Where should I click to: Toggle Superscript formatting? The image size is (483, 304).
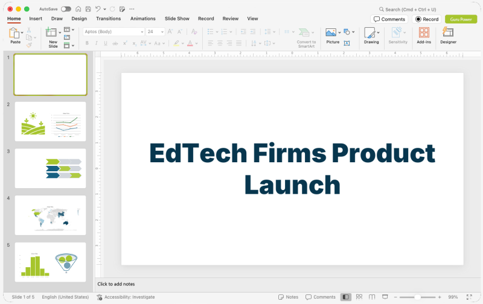pos(125,43)
